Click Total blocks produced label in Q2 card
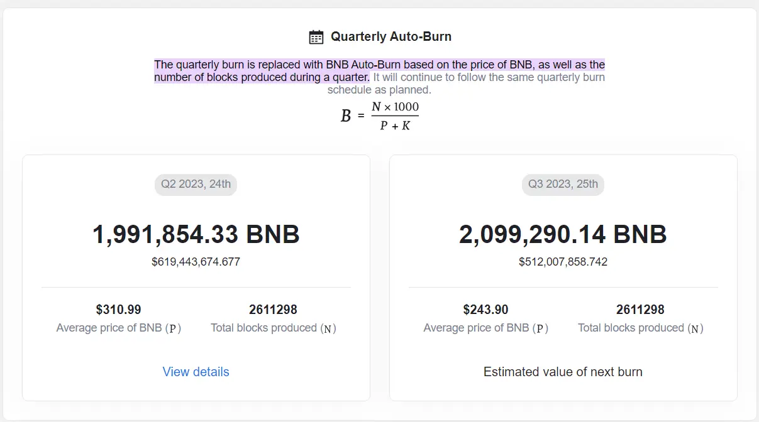 [274, 328]
